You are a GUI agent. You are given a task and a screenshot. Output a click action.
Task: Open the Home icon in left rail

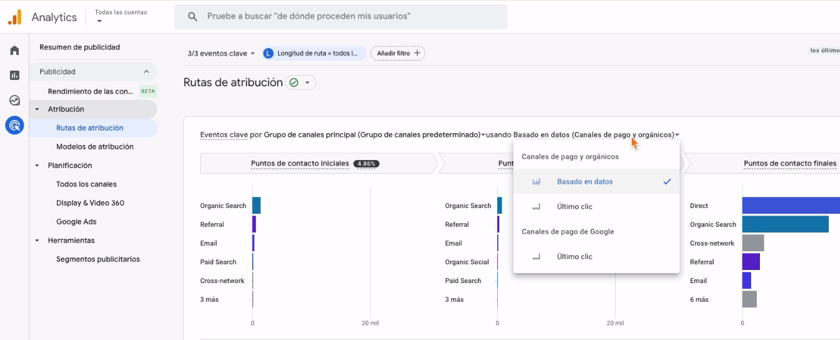click(x=14, y=51)
